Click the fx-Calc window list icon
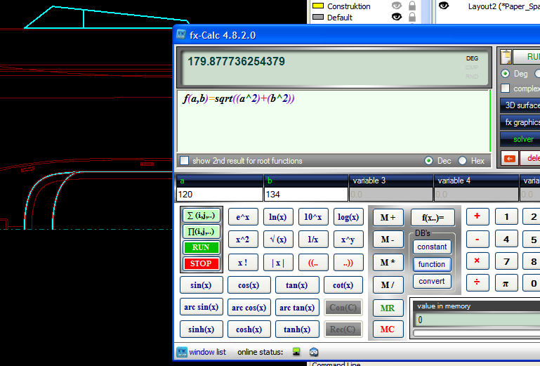Viewport: 540px width, 366px height. (182, 352)
